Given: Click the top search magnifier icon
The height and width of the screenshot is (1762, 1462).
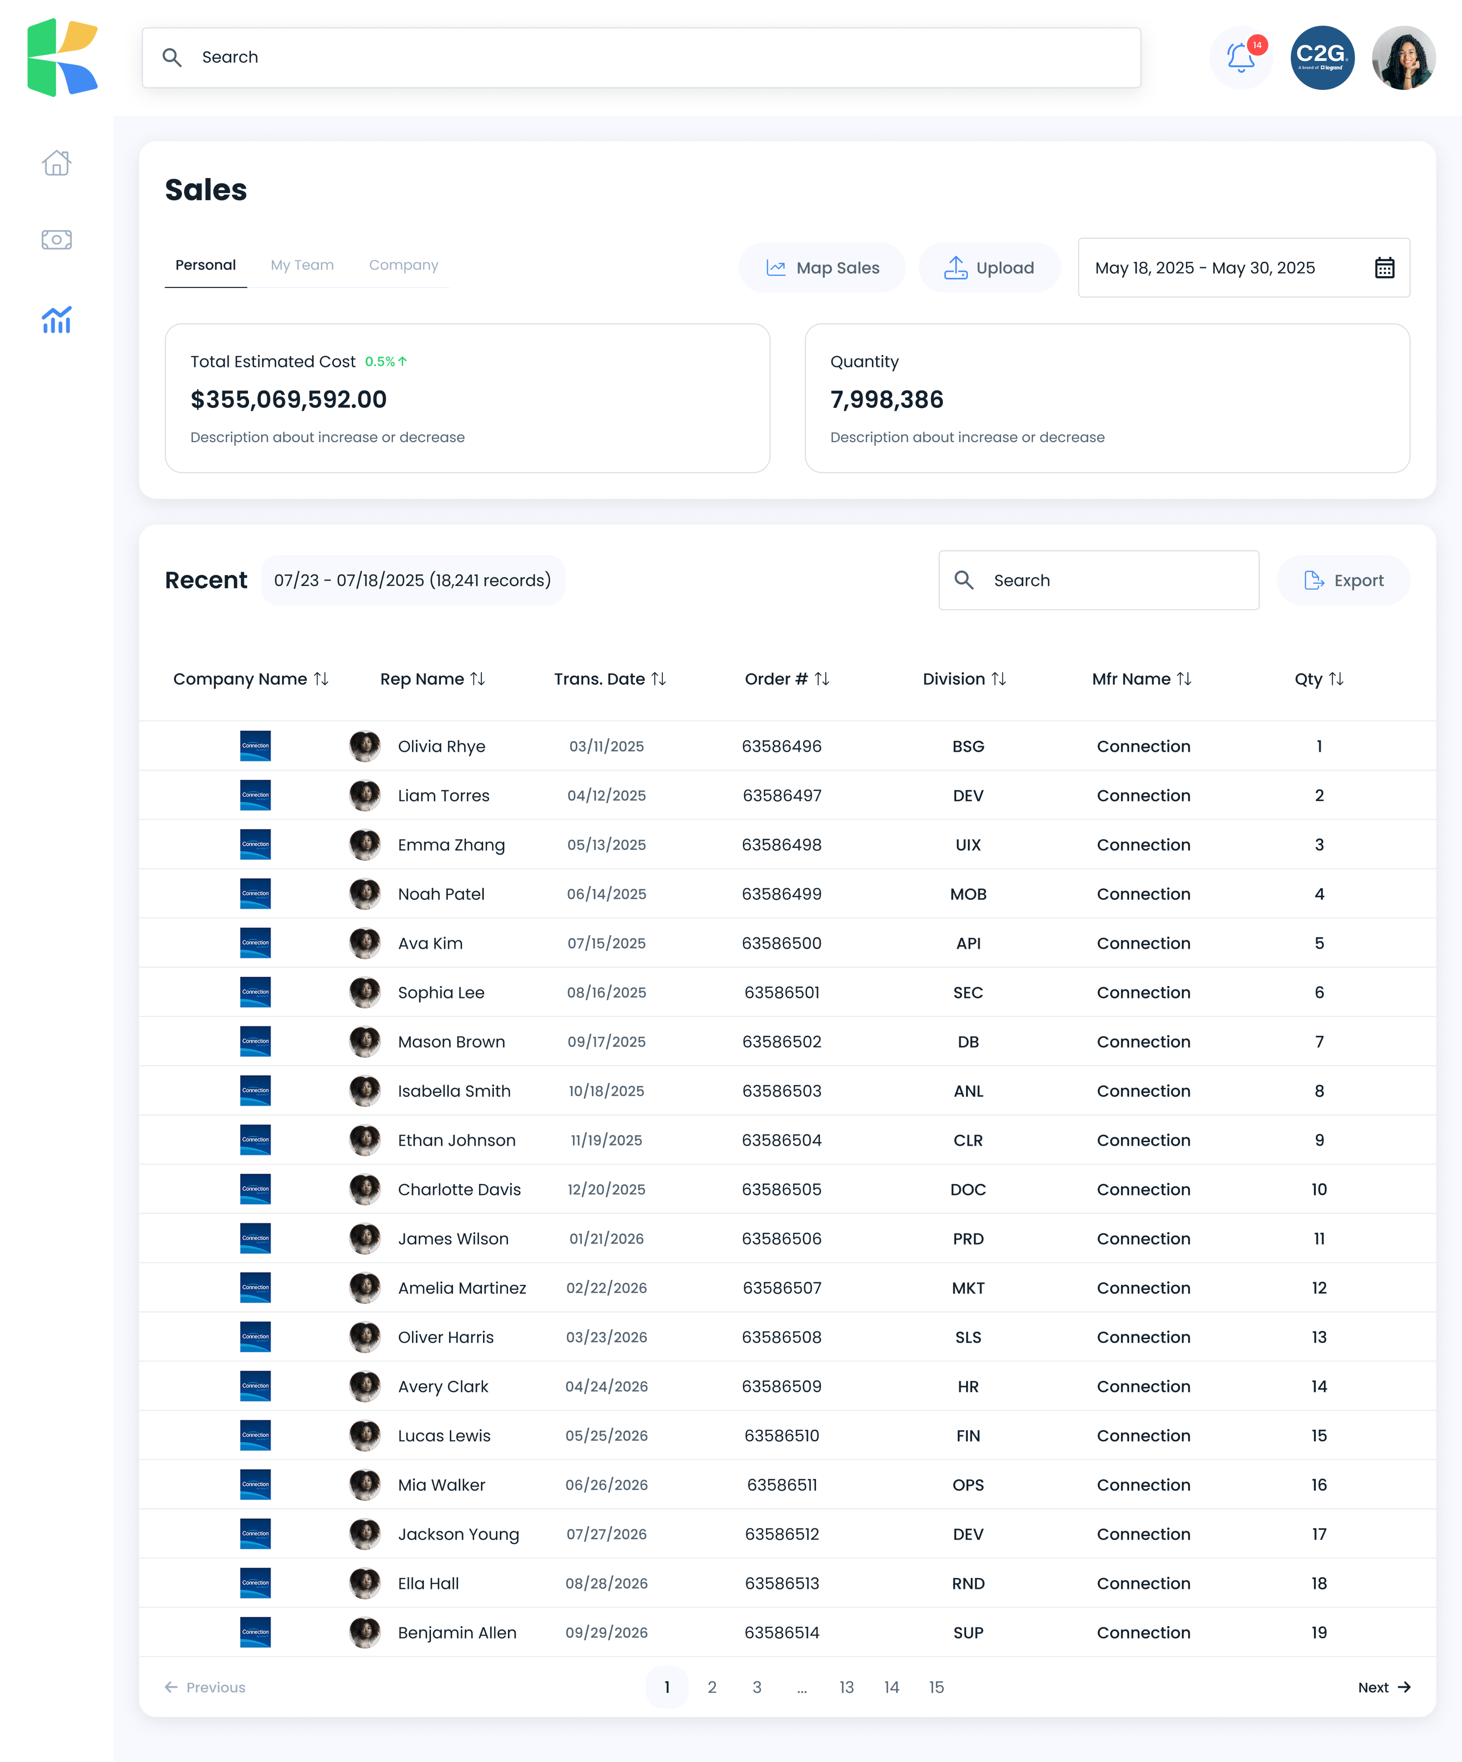Looking at the screenshot, I should click(172, 57).
